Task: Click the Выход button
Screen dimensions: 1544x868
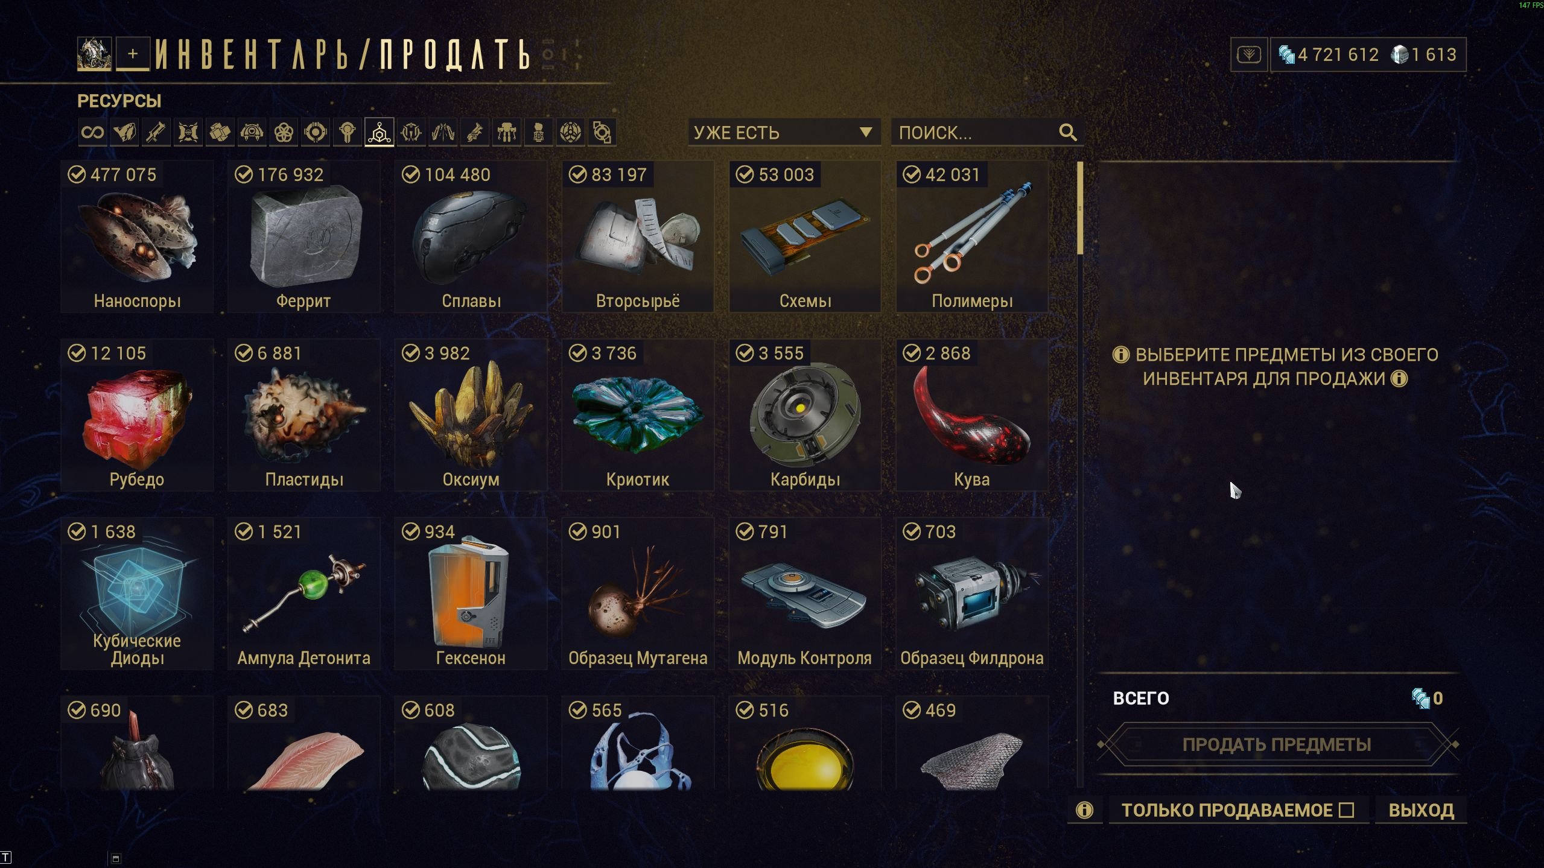Action: point(1421,809)
